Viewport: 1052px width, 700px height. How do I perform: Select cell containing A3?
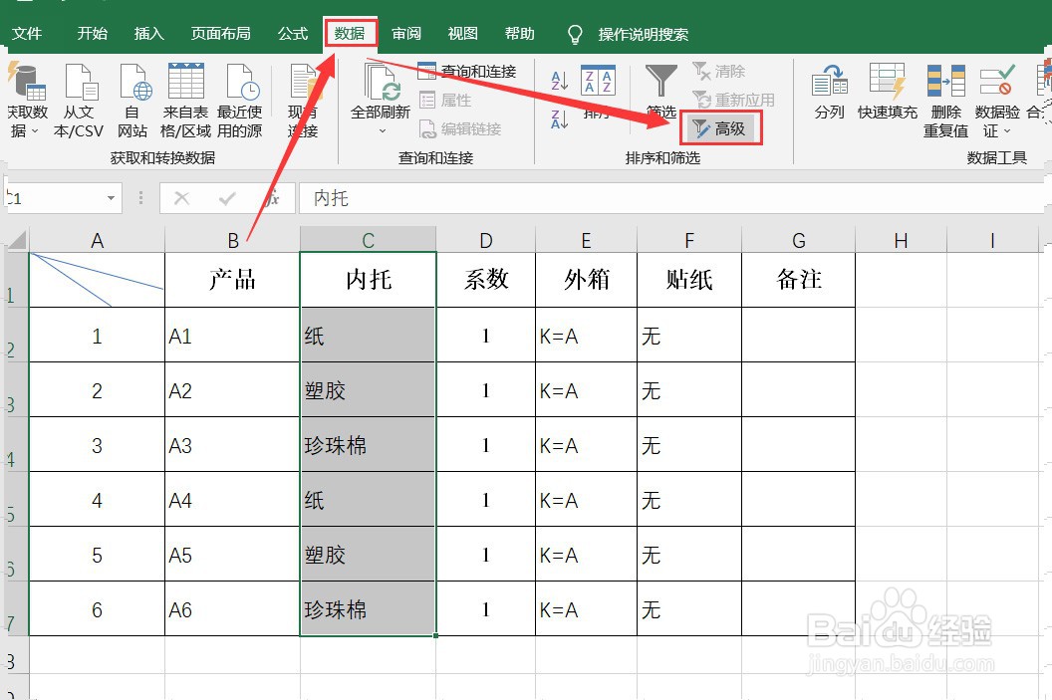pos(232,444)
